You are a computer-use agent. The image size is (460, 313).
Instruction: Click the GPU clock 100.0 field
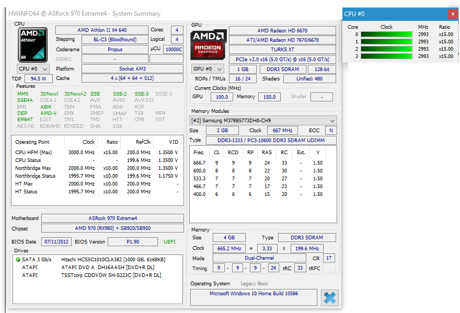[x=222, y=97]
